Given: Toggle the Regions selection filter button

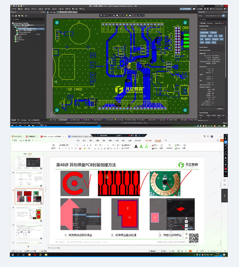Looking at the screenshot, I should [x=207, y=39].
